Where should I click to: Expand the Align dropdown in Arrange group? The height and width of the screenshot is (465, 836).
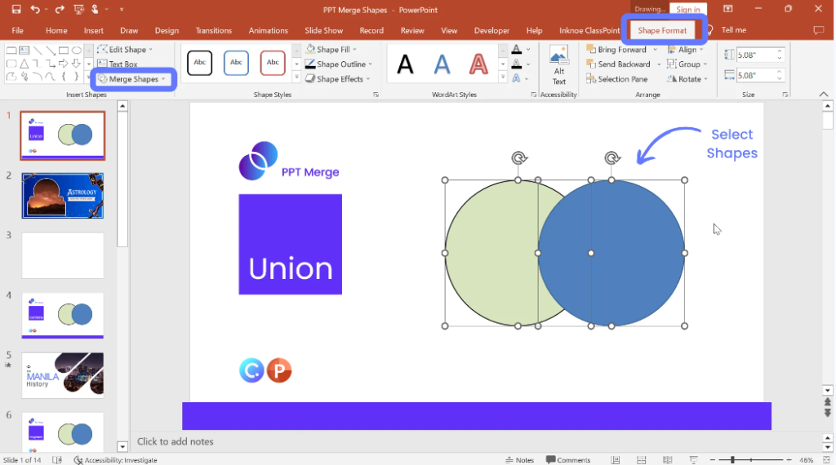coord(686,50)
